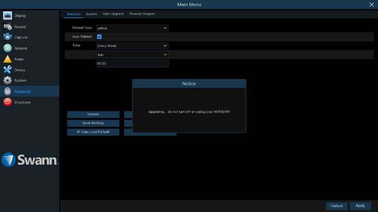
Task: Disable the Auto Reboot checkbox
Action: pos(99,37)
